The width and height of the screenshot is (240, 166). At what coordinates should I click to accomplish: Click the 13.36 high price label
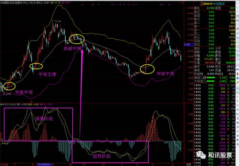tap(57, 21)
